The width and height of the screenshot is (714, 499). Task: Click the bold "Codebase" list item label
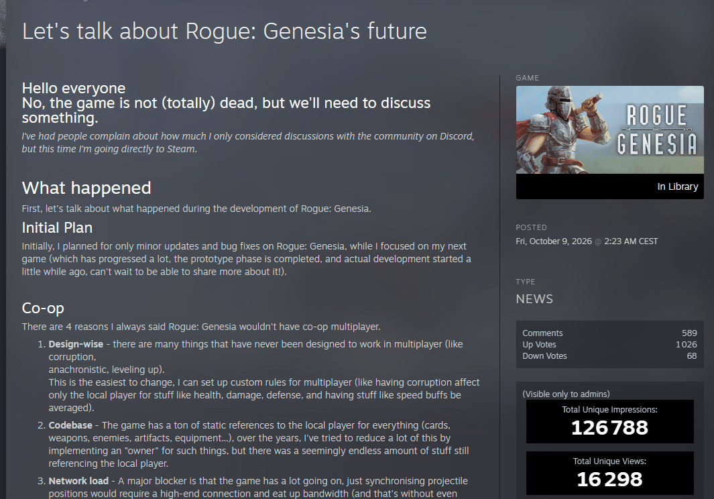click(x=70, y=425)
